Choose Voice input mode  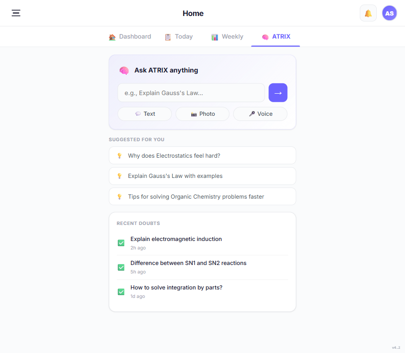(260, 114)
